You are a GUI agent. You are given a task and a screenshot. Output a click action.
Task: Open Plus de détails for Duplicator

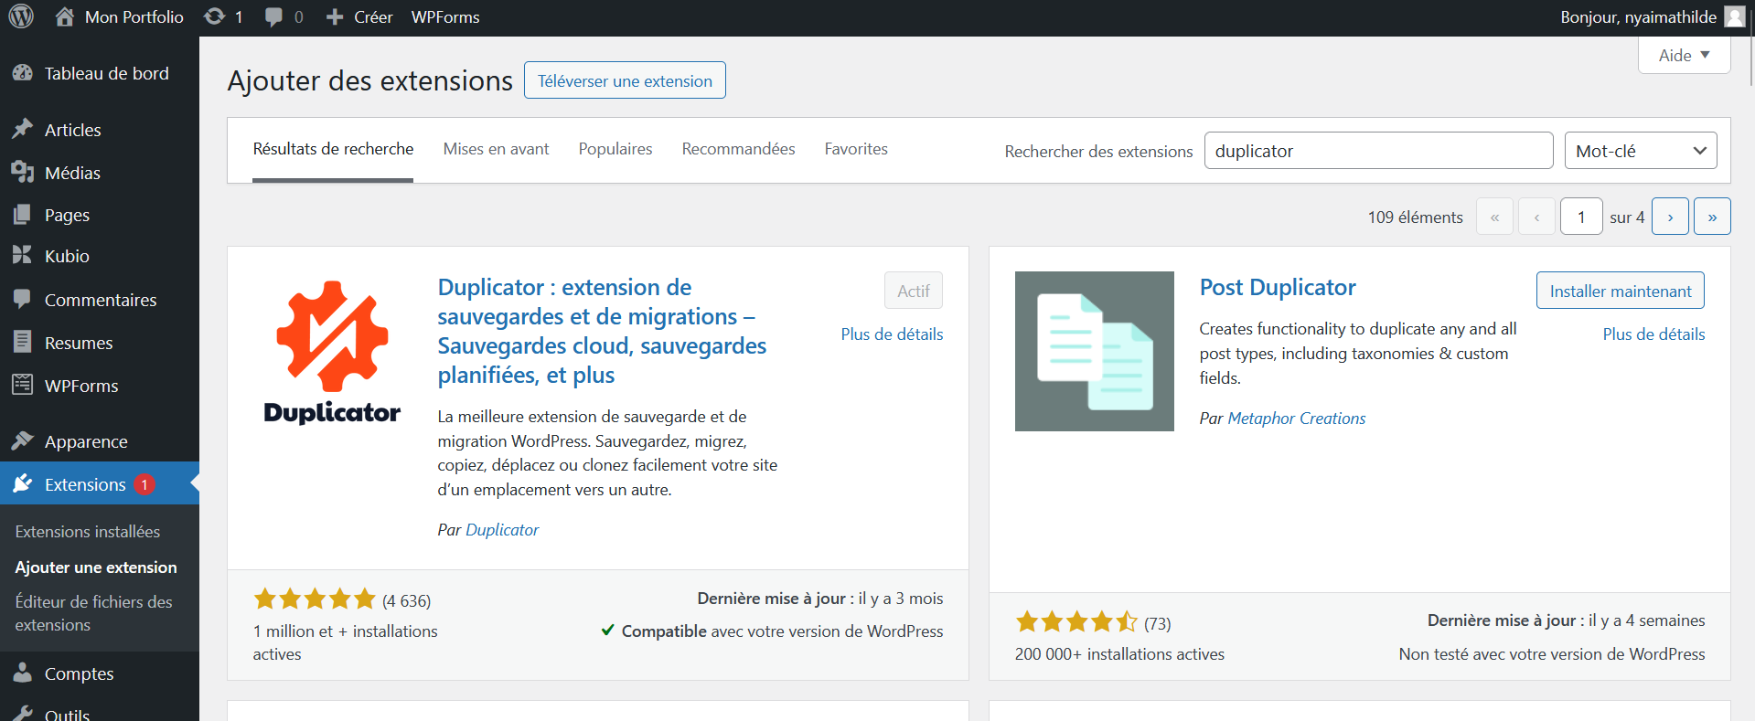point(892,334)
